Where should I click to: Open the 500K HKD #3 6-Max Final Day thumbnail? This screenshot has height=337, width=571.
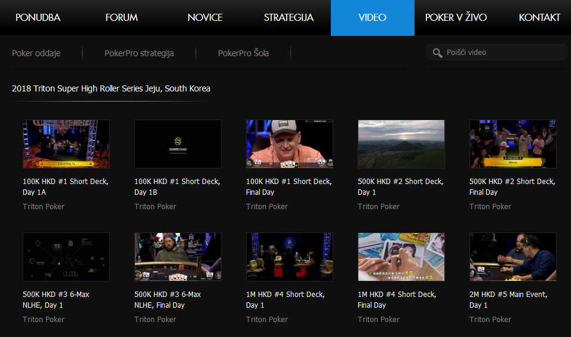coord(177,256)
